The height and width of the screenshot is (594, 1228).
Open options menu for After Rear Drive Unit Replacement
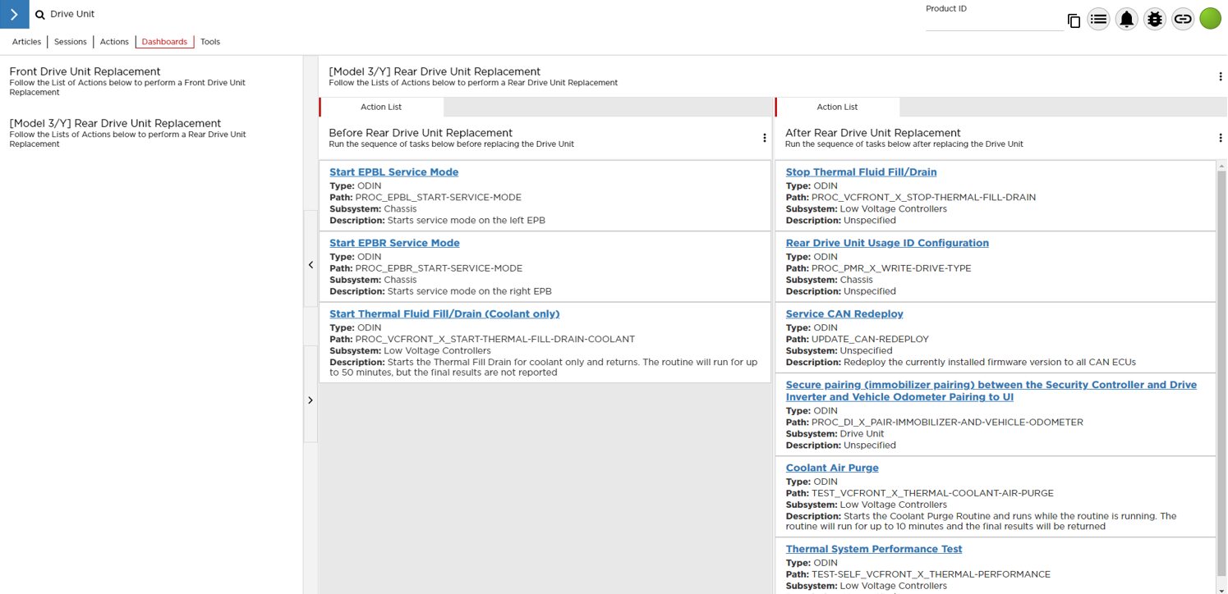click(1221, 138)
